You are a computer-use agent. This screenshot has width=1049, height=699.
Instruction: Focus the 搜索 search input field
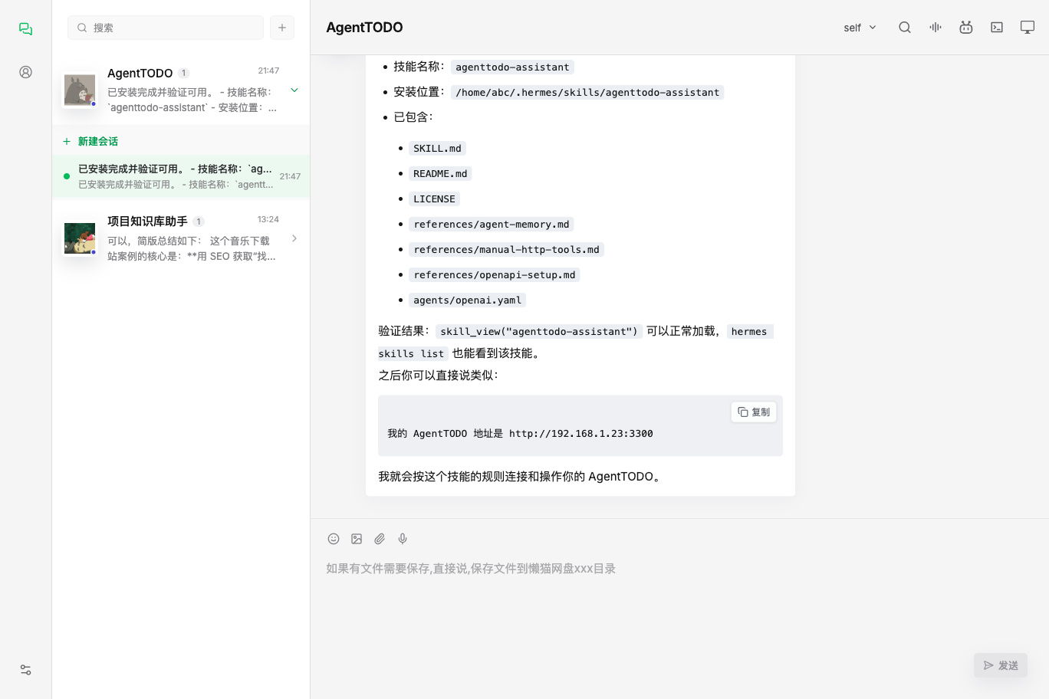[166, 28]
